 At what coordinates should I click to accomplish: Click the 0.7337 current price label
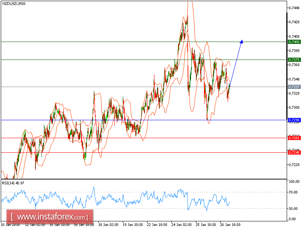(294, 87)
